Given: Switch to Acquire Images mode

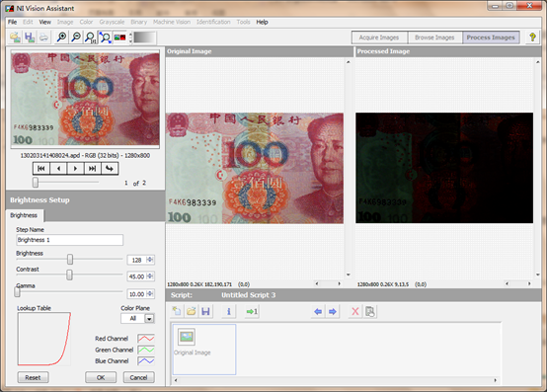Looking at the screenshot, I should pos(379,38).
